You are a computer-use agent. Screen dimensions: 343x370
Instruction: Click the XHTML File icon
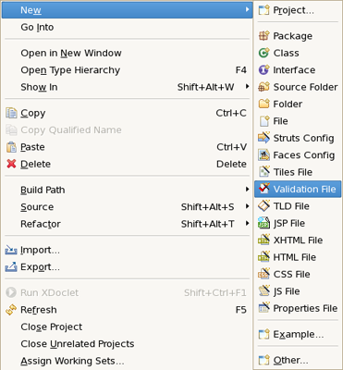(x=263, y=240)
